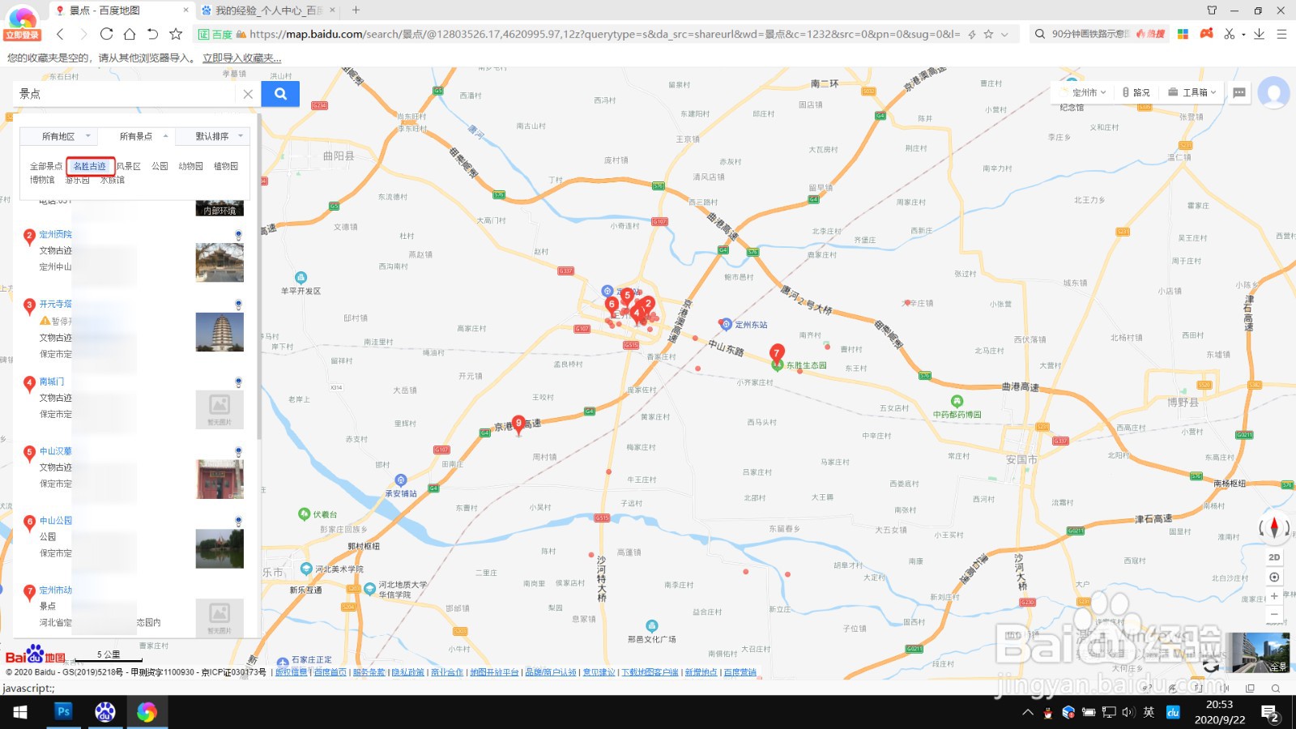This screenshot has height=729, width=1296.
Task: Click the 中山公园 photo thumbnail
Action: pyautogui.click(x=220, y=548)
